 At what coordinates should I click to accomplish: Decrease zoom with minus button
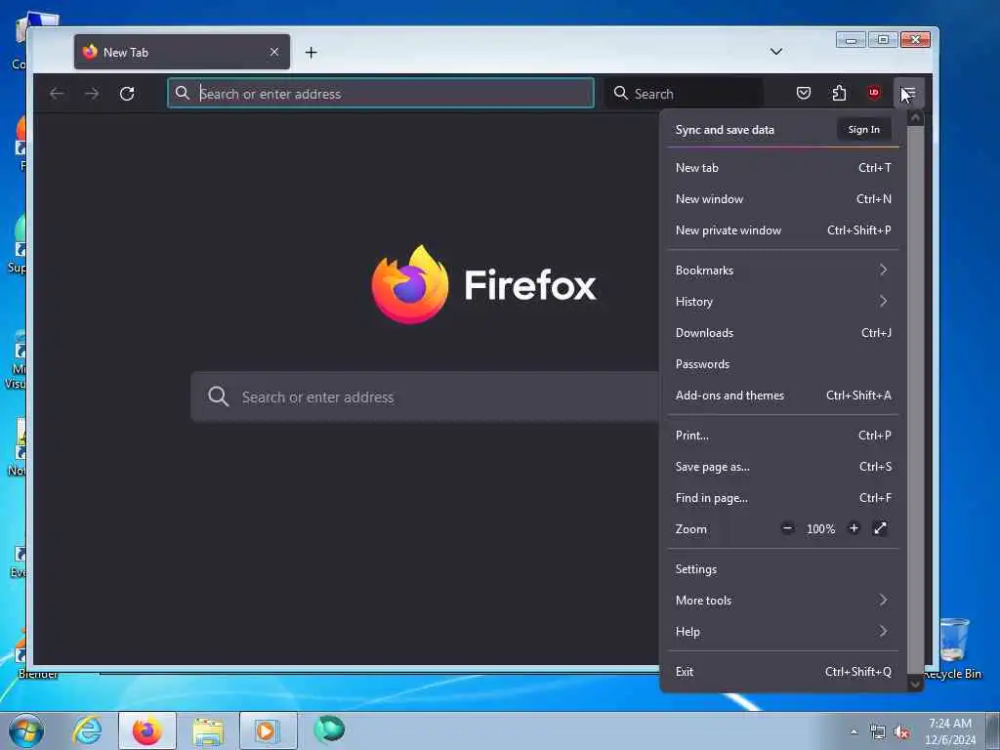(x=788, y=528)
